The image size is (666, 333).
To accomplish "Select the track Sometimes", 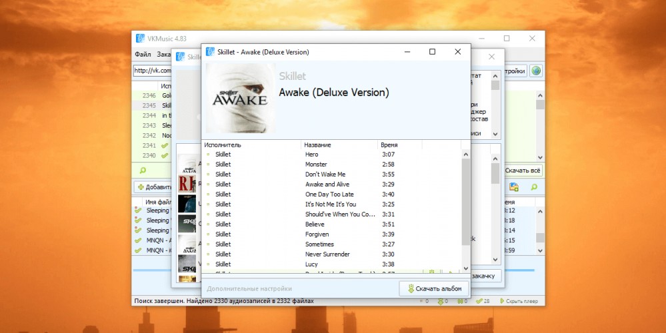I will pyautogui.click(x=331, y=244).
